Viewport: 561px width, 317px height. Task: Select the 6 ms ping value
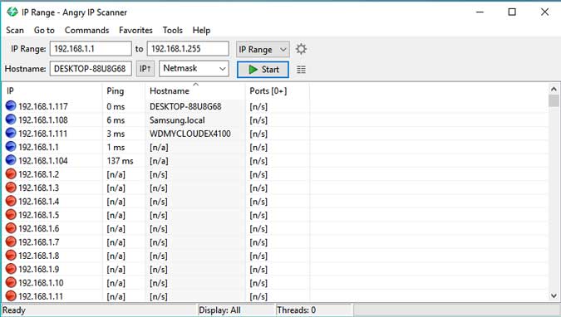[x=116, y=120]
